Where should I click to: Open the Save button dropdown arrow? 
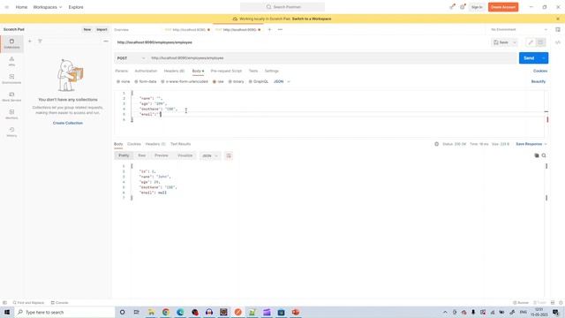click(515, 42)
